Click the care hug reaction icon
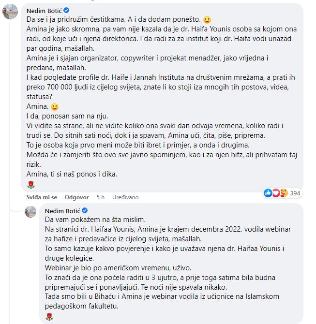The image size is (316, 324). pyautogui.click(x=284, y=193)
